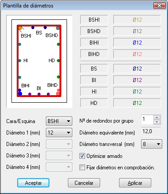Click the BSHI label button
The image size is (168, 194).
click(94, 19)
